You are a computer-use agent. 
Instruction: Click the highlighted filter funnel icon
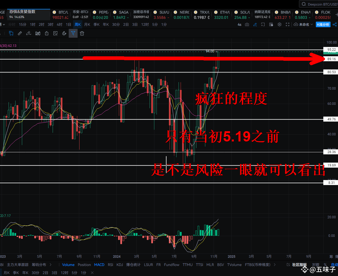[73, 34]
